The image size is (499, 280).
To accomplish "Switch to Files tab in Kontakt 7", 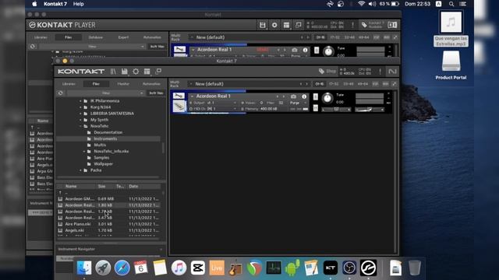I will pos(96,84).
